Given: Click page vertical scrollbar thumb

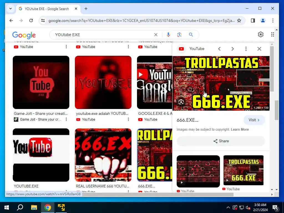Looking at the screenshot, I should coord(277,110).
